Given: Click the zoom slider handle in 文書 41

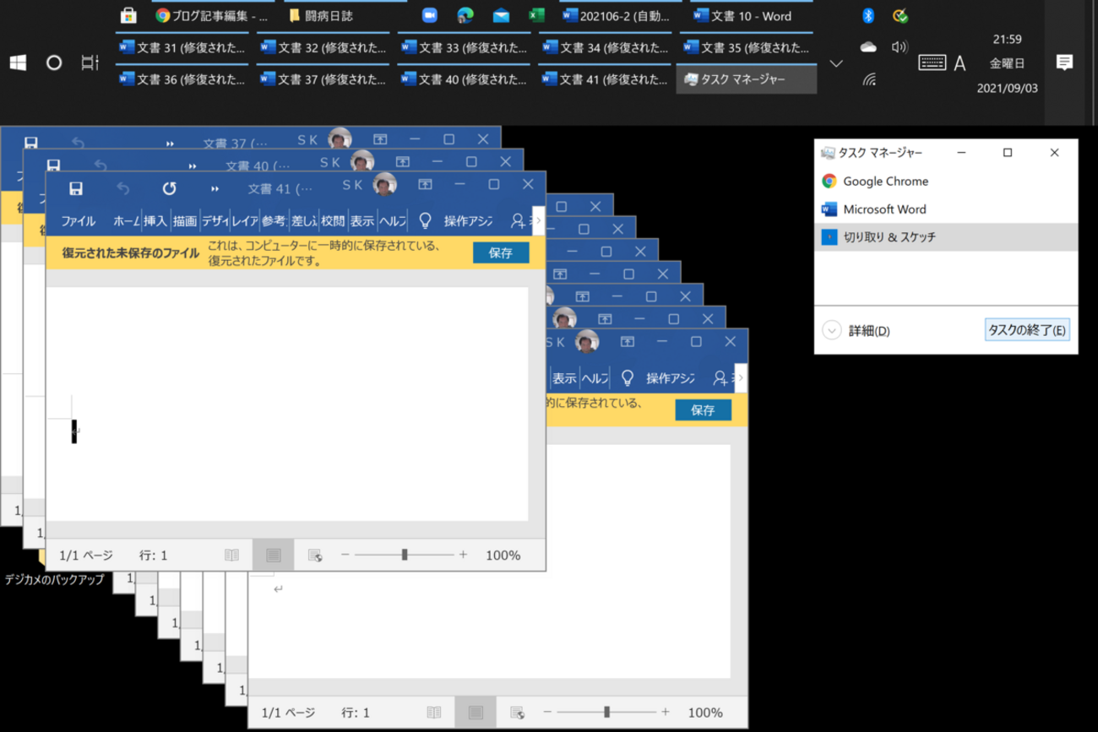Looking at the screenshot, I should pyautogui.click(x=405, y=555).
